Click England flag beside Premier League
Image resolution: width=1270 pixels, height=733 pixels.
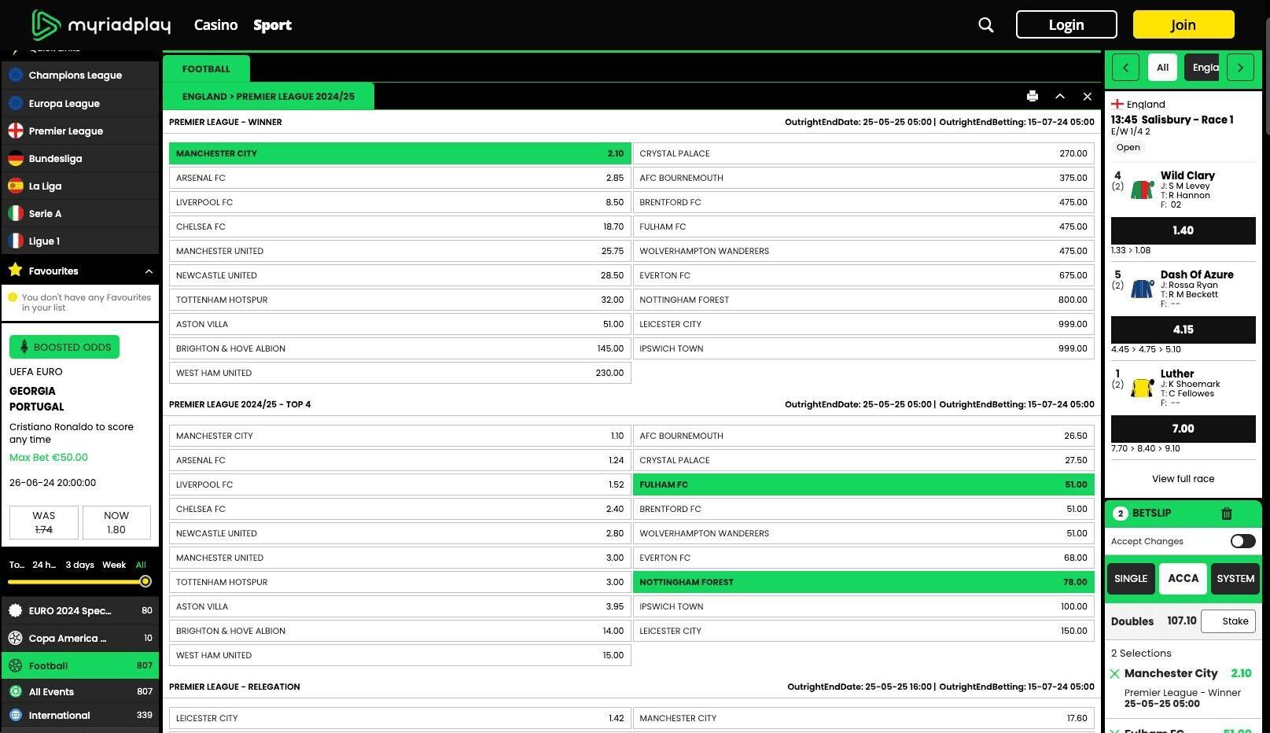(15, 131)
